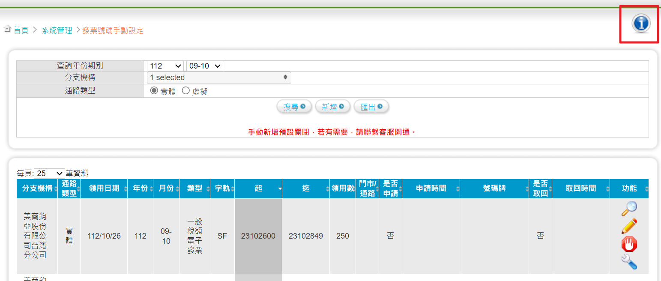Click the 匯出 export button

tap(371, 107)
